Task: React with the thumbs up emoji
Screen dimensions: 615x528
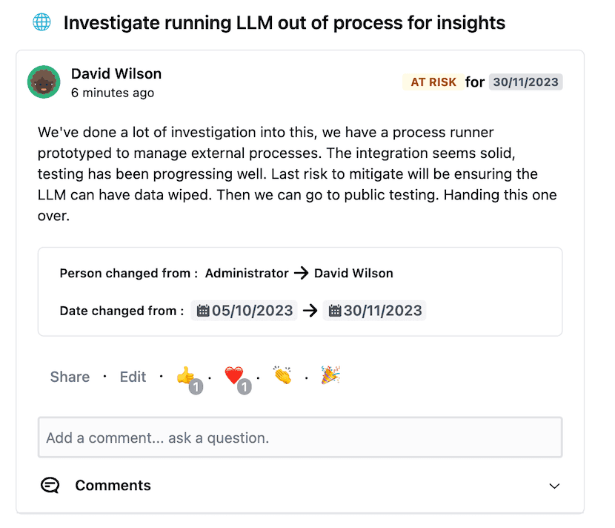Action: [185, 376]
